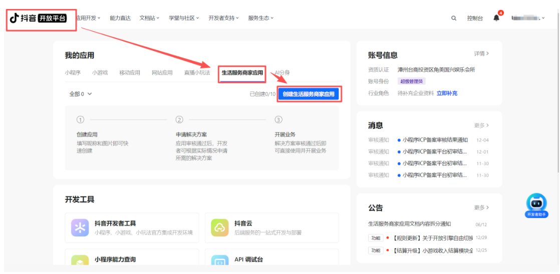The image size is (560, 274).
Task: Open the 全部 0 filter dropdown
Action: [x=81, y=94]
